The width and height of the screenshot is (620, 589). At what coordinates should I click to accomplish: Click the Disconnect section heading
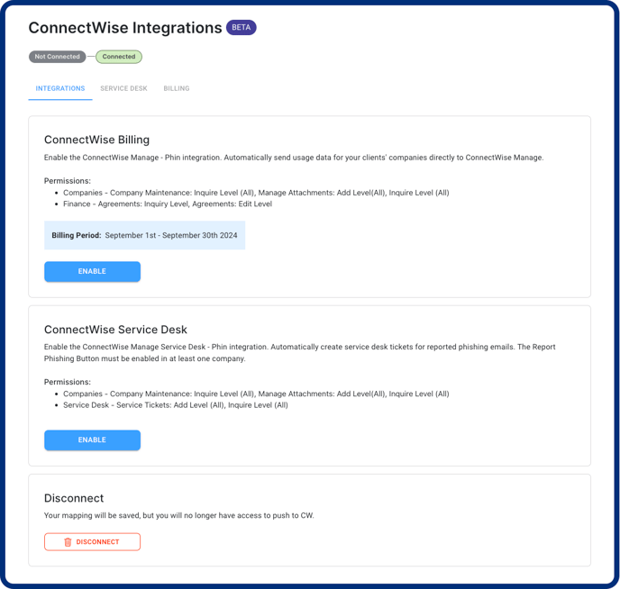click(74, 498)
